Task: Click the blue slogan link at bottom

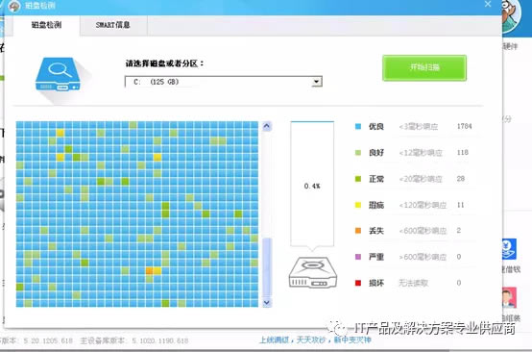Action: click(315, 339)
